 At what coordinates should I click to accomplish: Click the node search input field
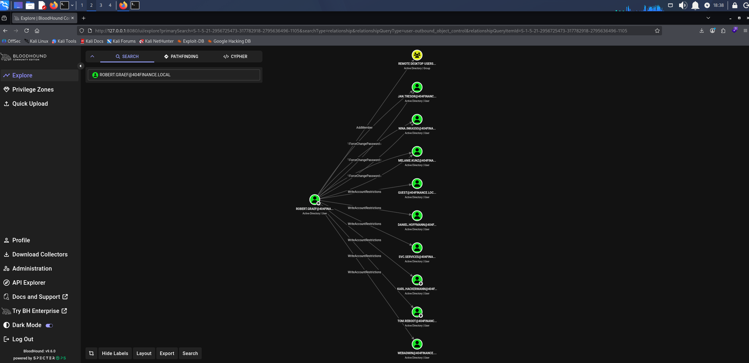(x=174, y=75)
